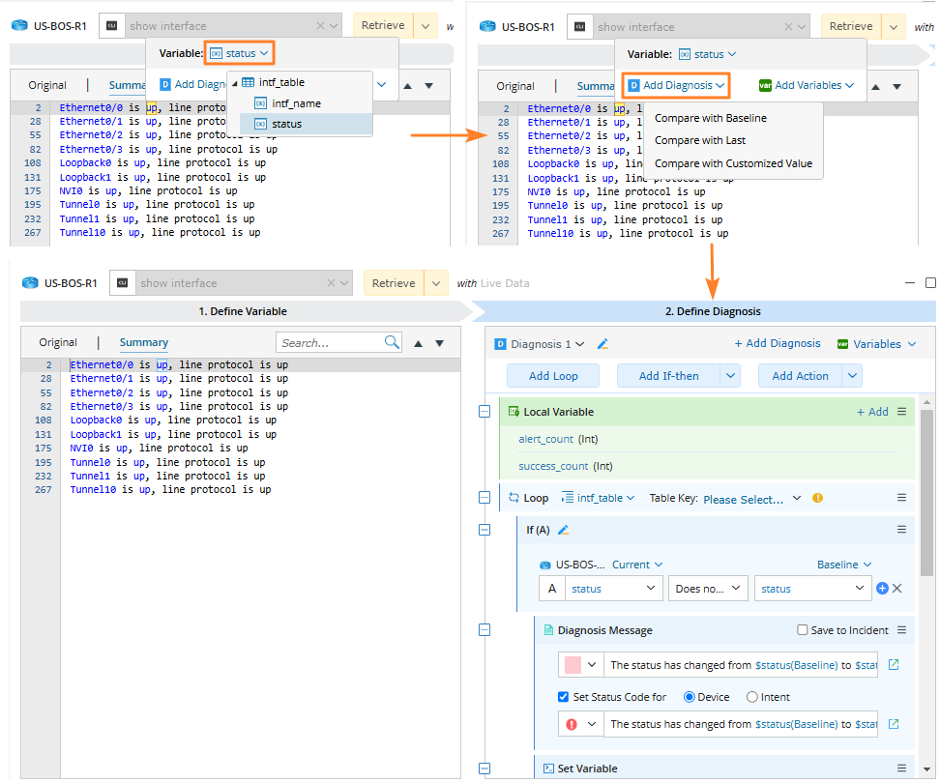Open the pop-out editor for pink diagnosis message
This screenshot has height=783, width=940.
coord(893,665)
